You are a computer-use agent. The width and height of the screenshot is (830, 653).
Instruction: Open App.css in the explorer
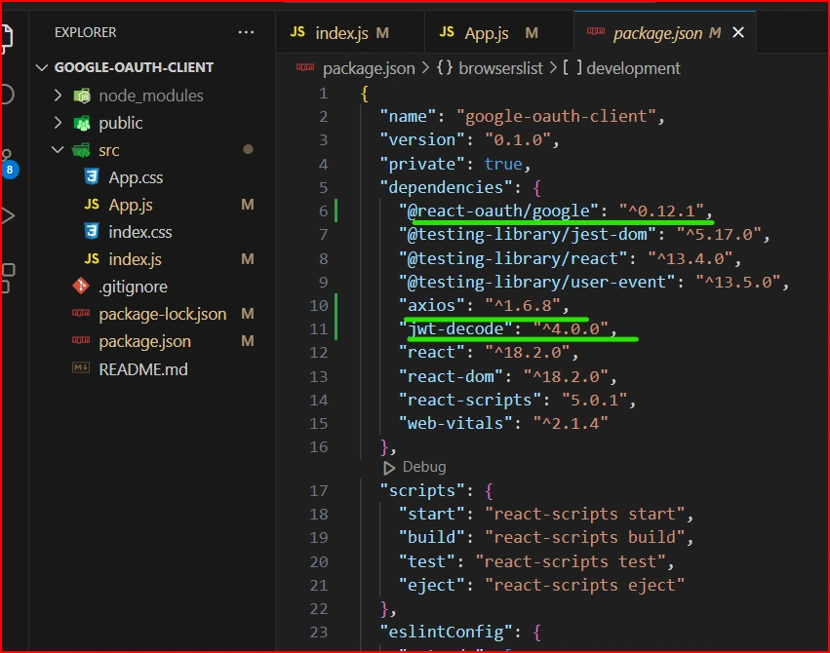136,177
